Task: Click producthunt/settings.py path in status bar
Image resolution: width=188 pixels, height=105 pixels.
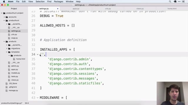Action: (x=12, y=103)
